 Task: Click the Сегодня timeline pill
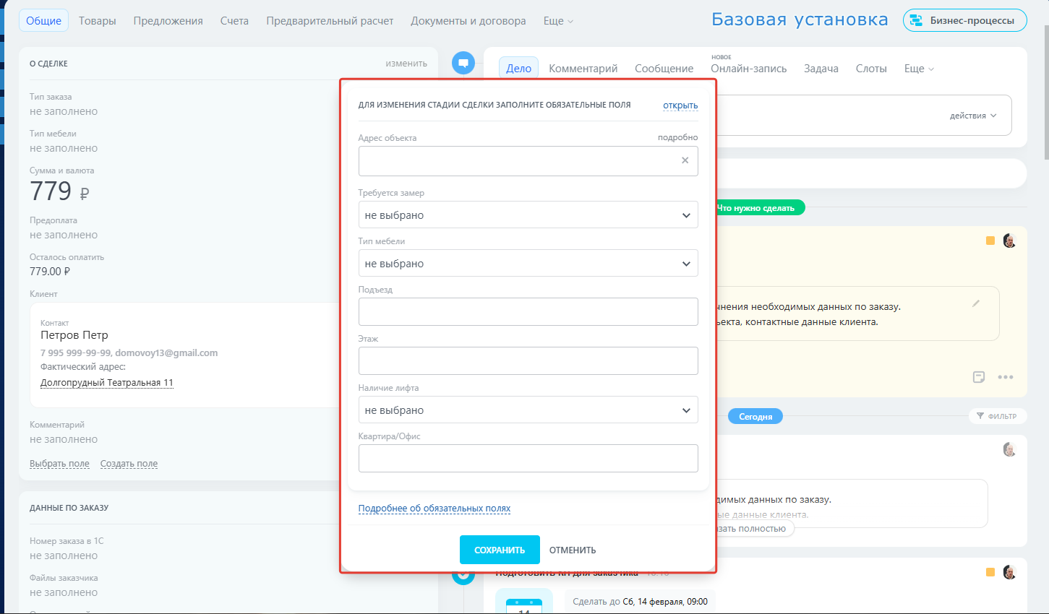[755, 417]
